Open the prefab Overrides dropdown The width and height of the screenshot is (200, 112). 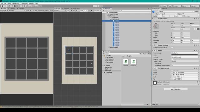tap(191, 16)
